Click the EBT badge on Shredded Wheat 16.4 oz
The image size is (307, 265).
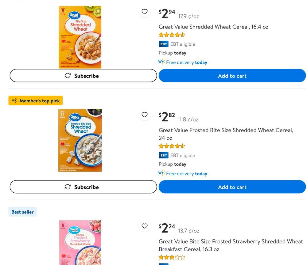click(x=164, y=44)
